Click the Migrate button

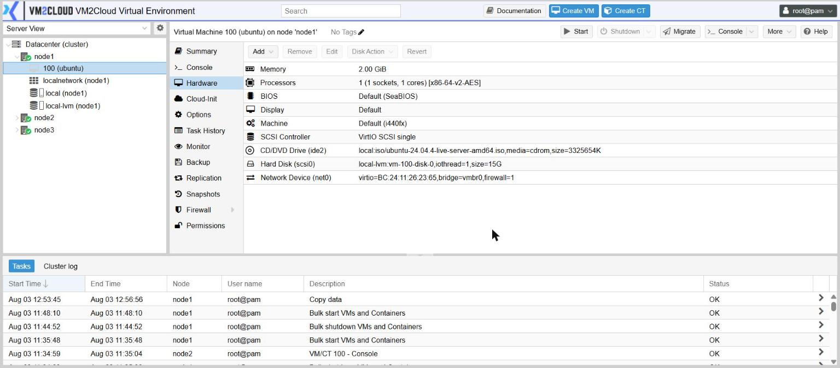click(x=679, y=32)
